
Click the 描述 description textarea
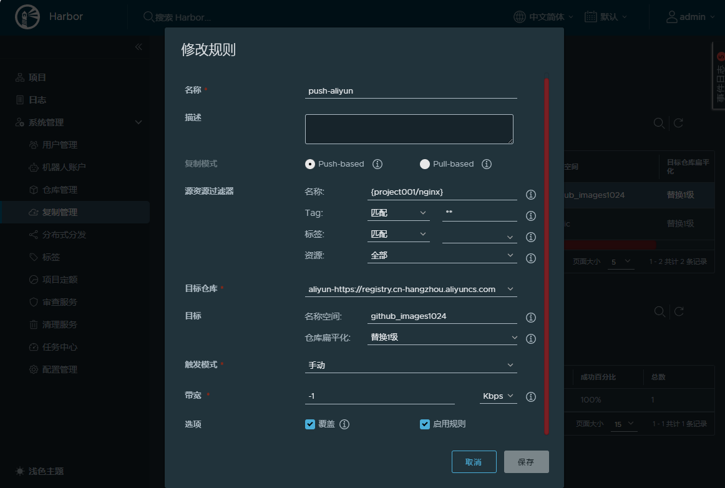click(x=409, y=129)
